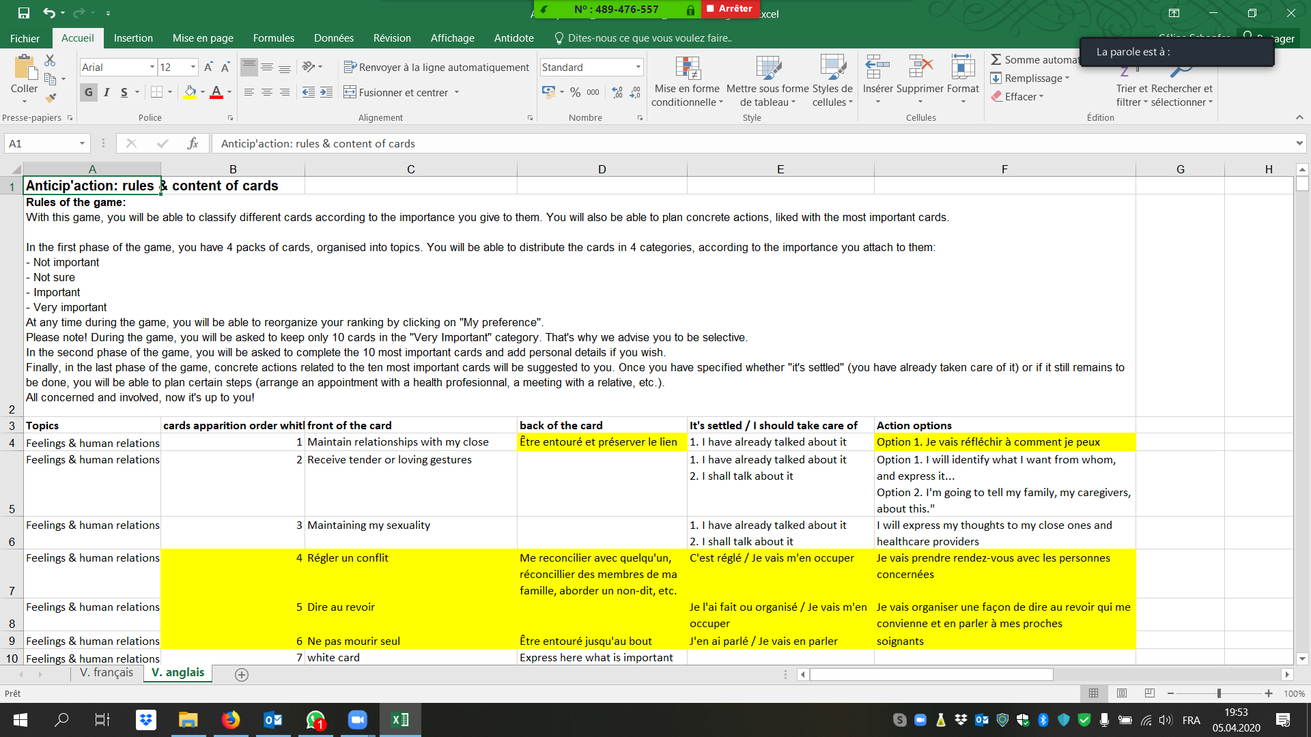This screenshot has width=1311, height=737.
Task: Toggle top vertical alignment
Action: pos(249,67)
